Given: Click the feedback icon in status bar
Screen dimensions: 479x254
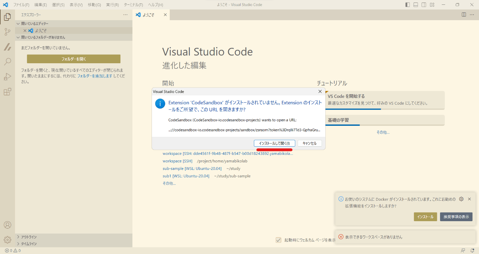Looking at the screenshot, I should coord(463,251).
